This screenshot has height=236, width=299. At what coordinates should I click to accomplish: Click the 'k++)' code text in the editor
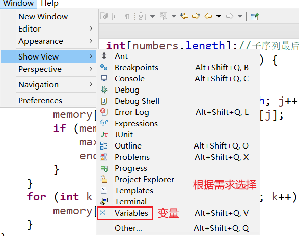[x=284, y=197]
